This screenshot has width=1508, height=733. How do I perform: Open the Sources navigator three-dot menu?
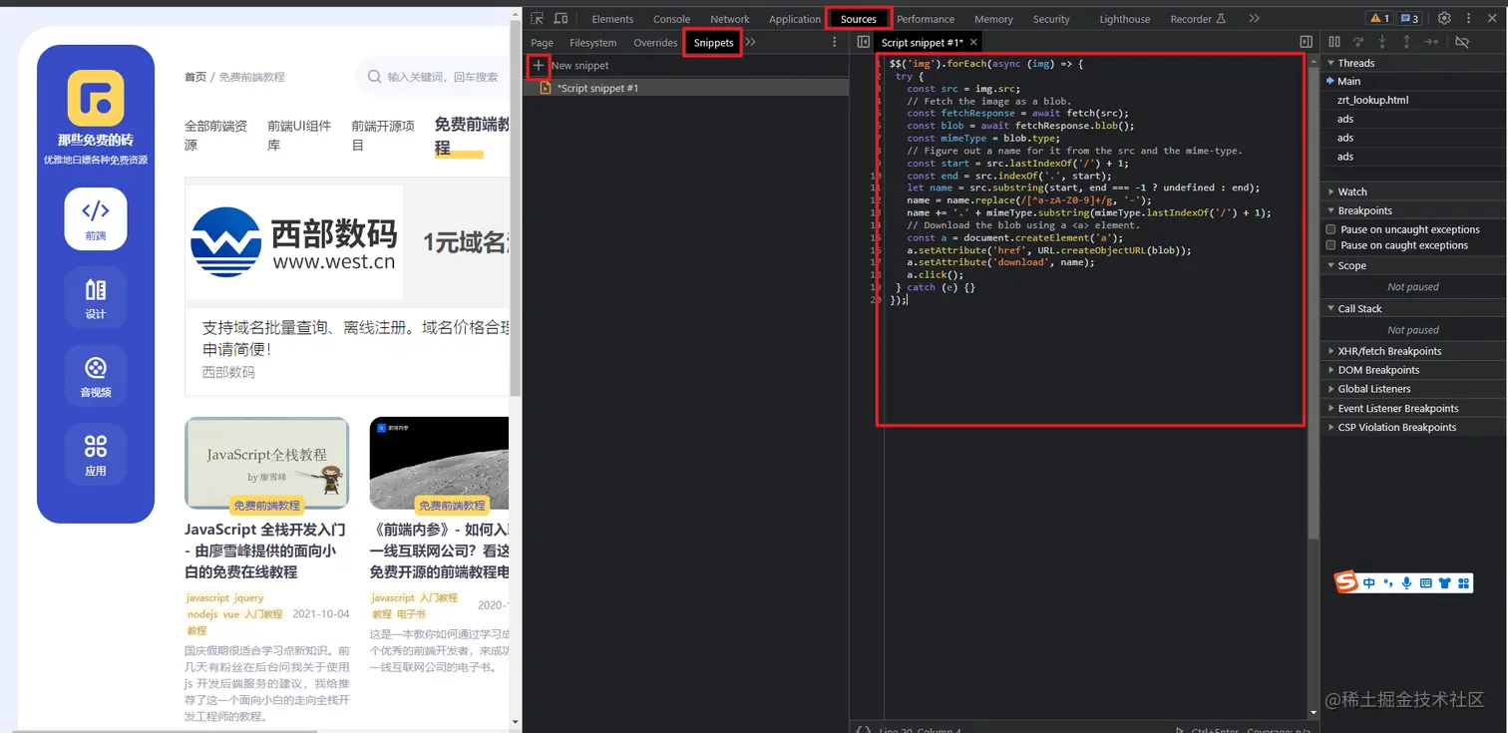pos(835,42)
